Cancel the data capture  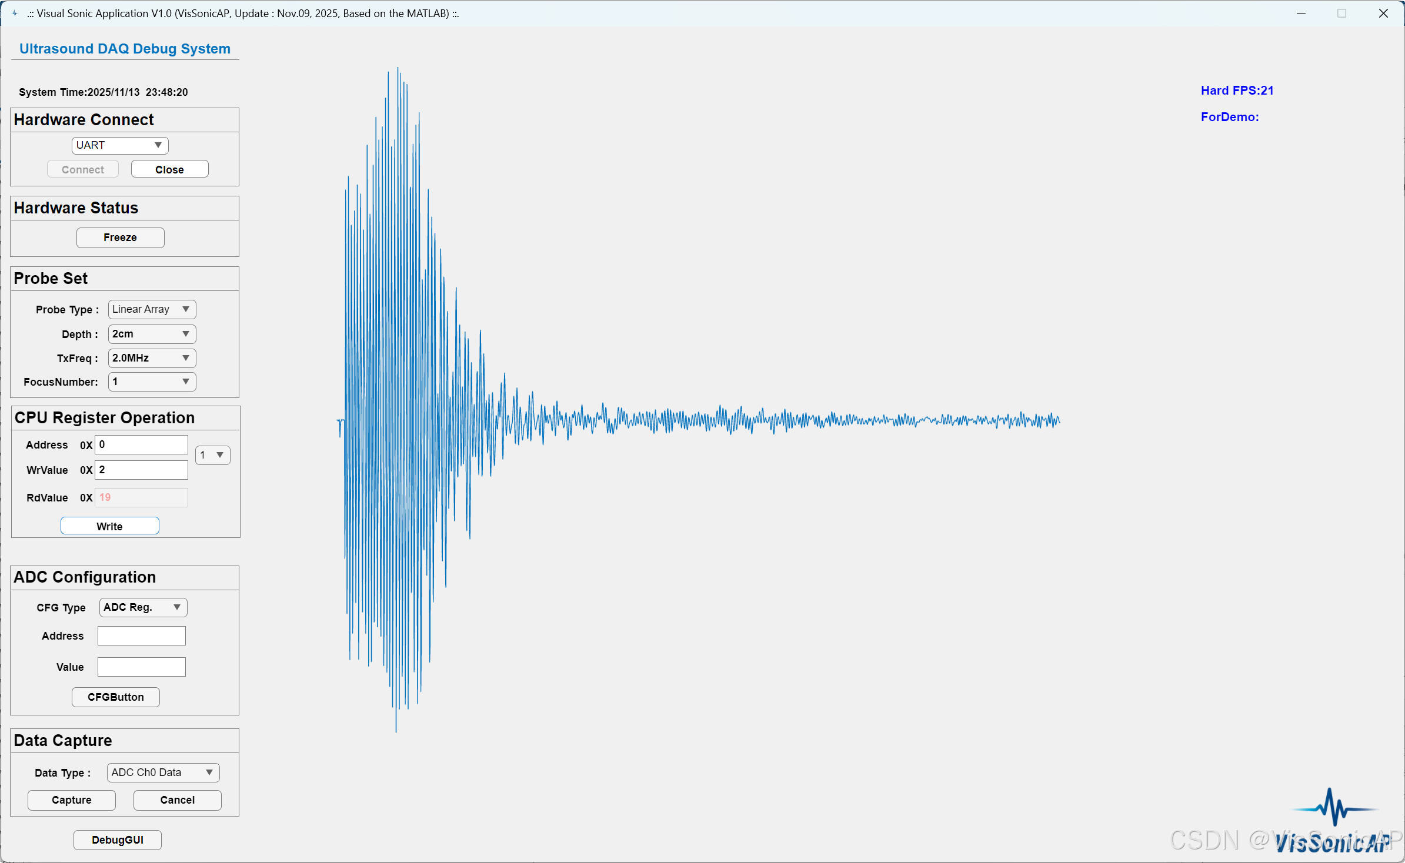[x=177, y=800]
